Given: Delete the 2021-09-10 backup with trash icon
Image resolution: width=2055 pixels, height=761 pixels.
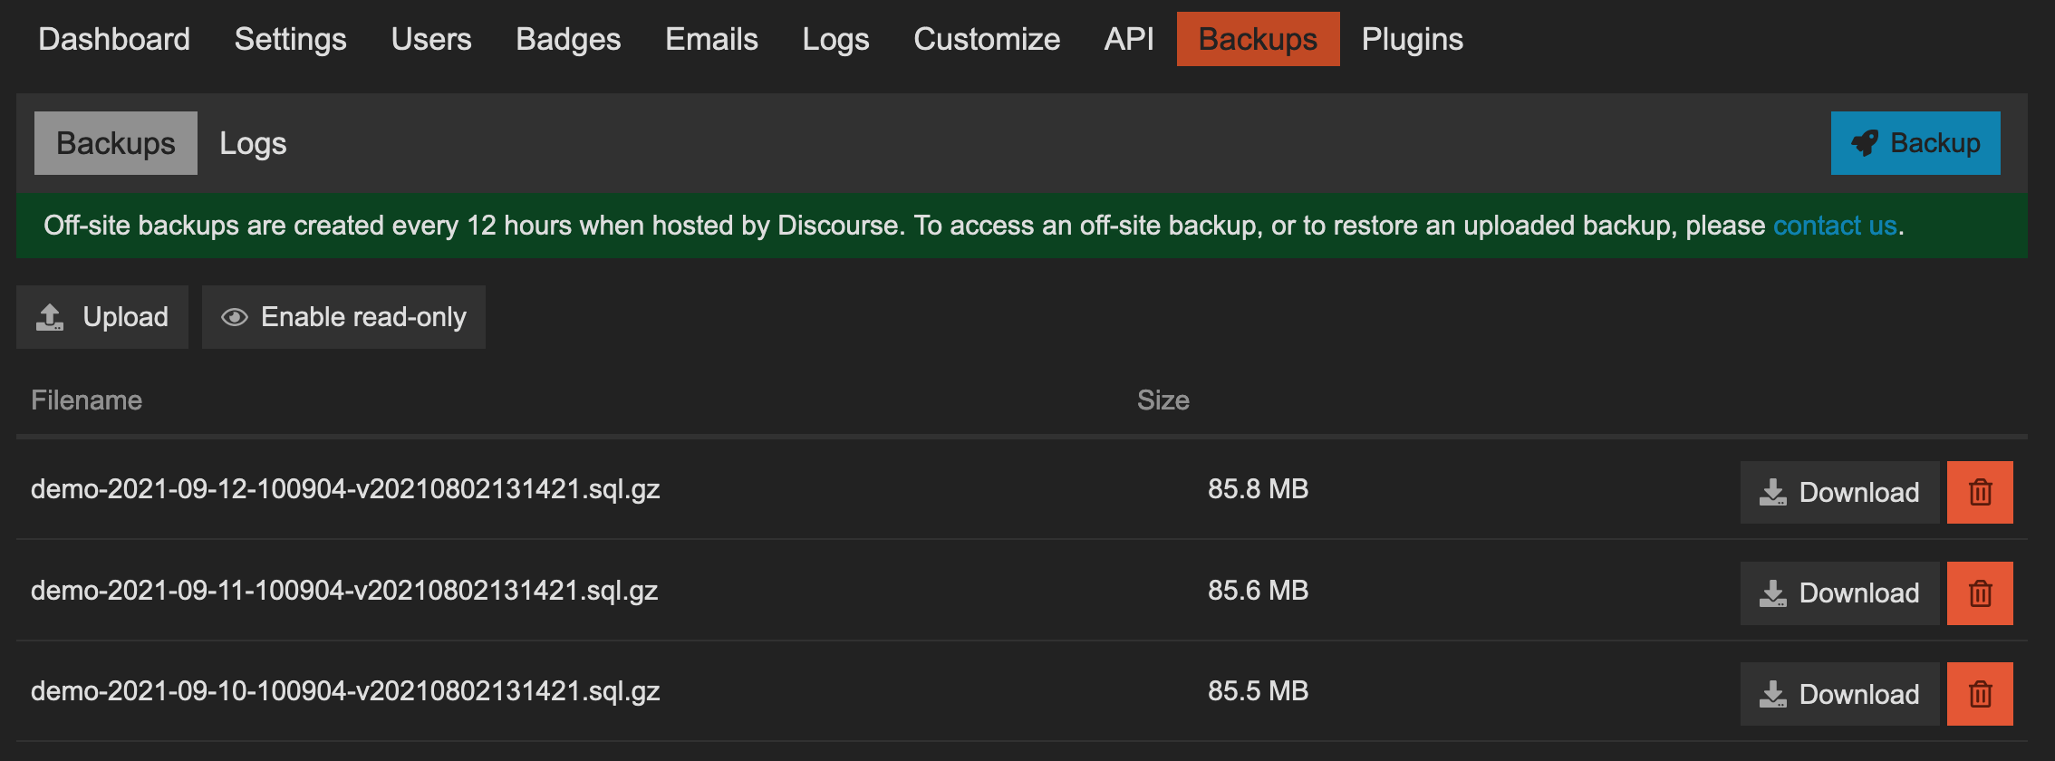Looking at the screenshot, I should pos(1980,694).
